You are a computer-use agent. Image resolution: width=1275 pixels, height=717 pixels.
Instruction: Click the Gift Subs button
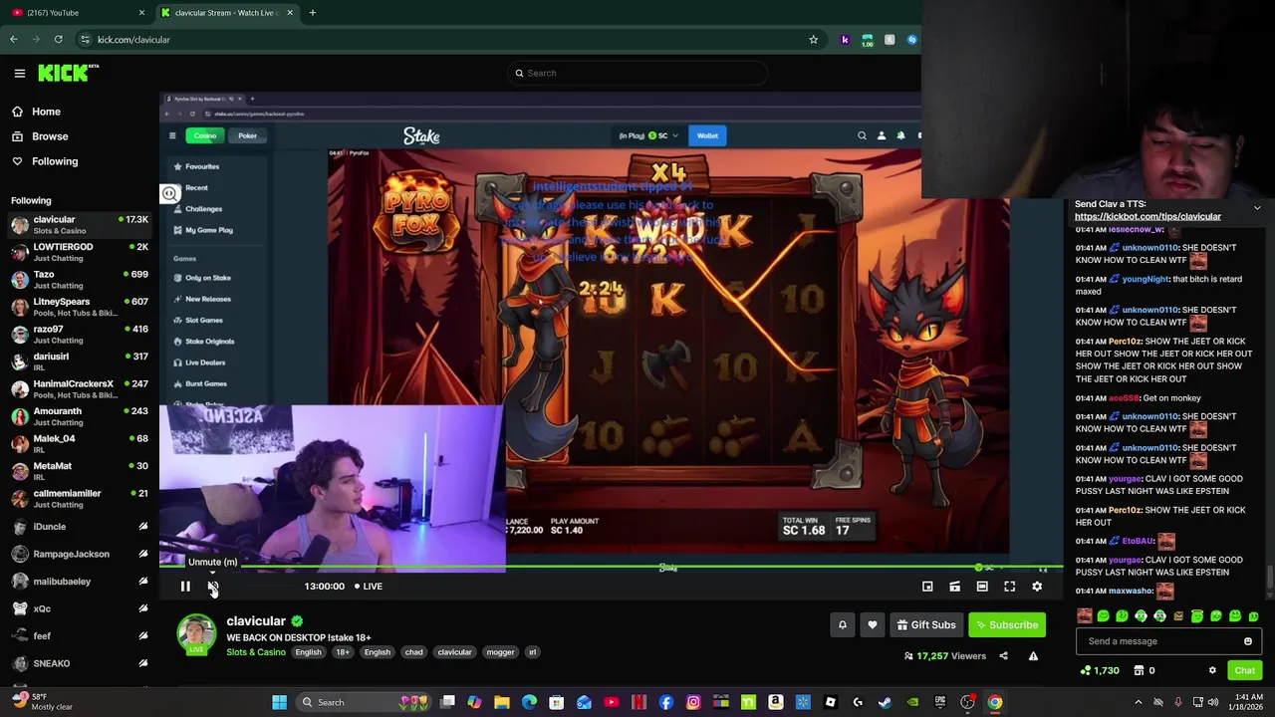pos(925,624)
